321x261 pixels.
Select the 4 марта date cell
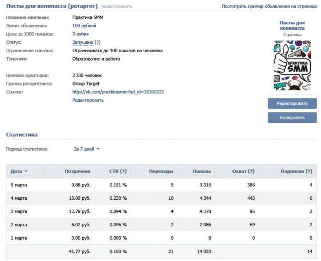(x=19, y=198)
